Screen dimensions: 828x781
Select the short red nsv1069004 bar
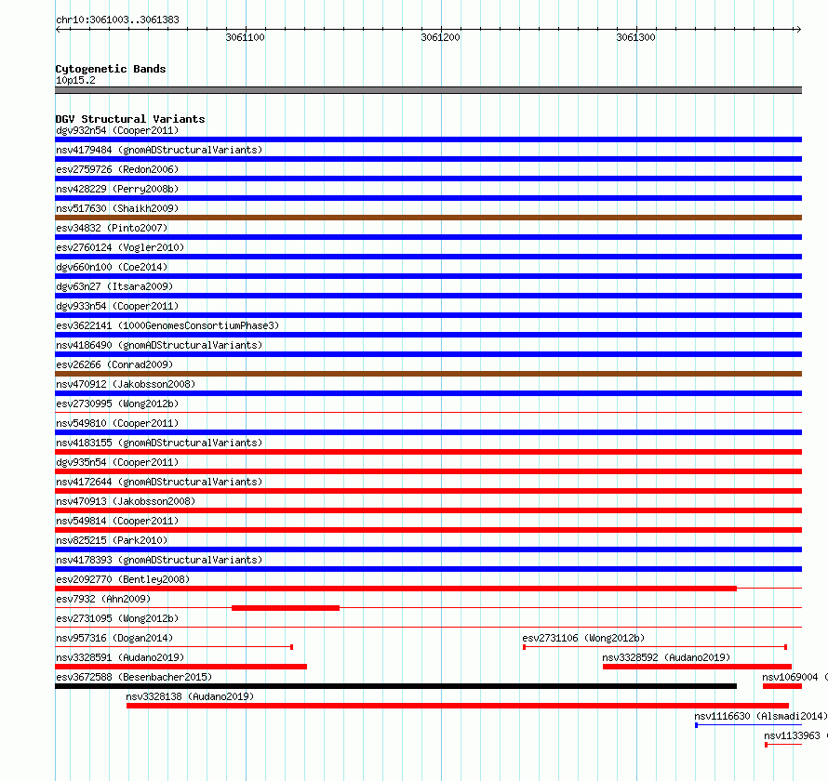782,686
